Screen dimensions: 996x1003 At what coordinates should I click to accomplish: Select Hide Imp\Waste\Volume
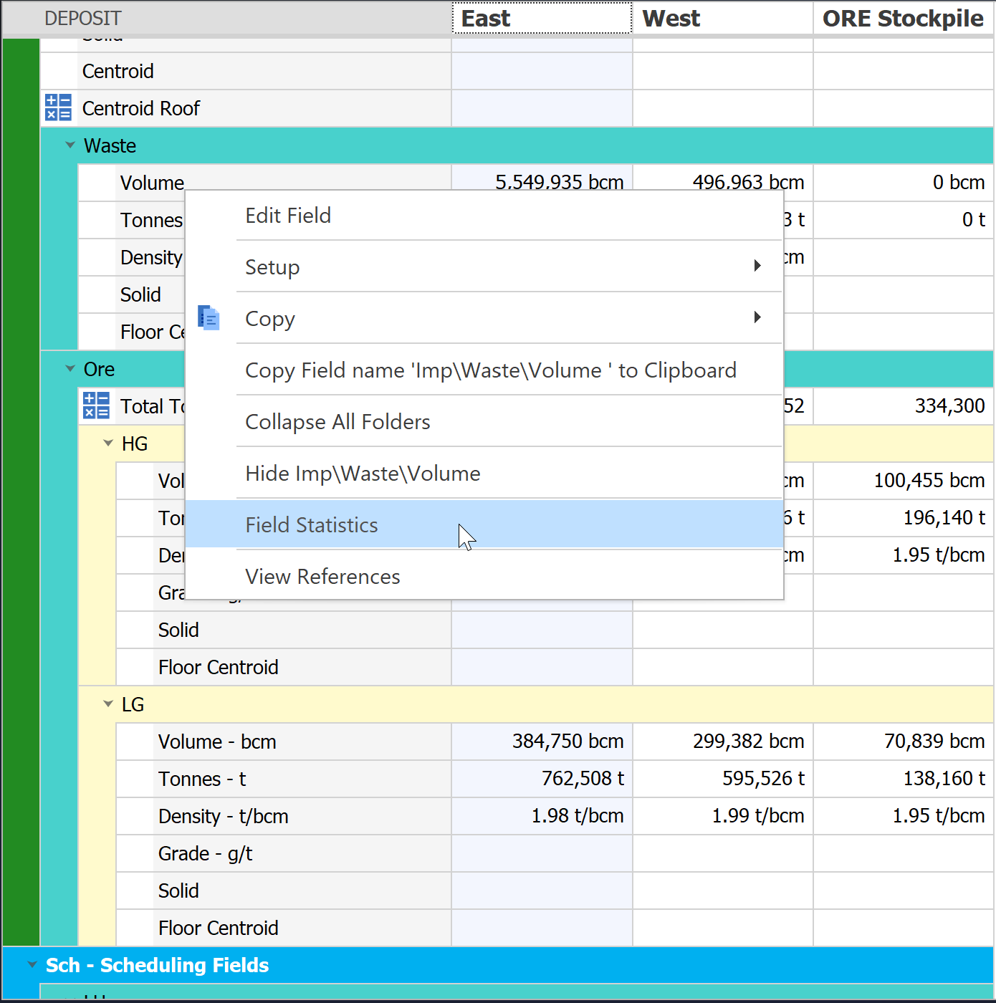(363, 473)
